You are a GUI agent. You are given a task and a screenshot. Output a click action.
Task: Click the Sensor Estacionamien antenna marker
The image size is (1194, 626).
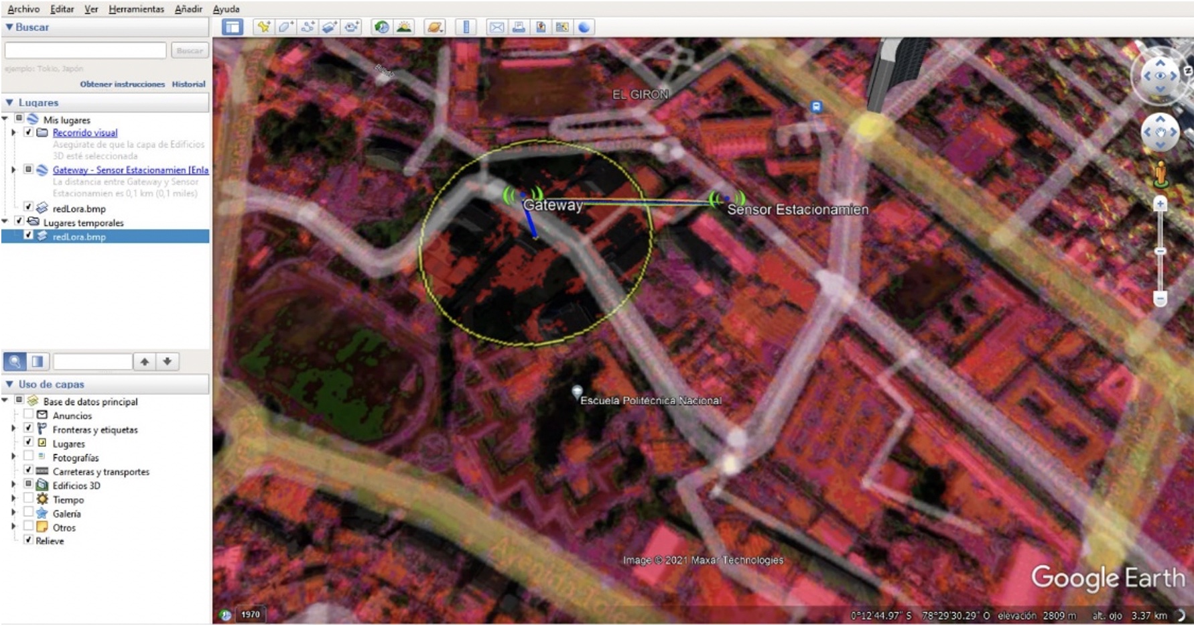click(727, 199)
